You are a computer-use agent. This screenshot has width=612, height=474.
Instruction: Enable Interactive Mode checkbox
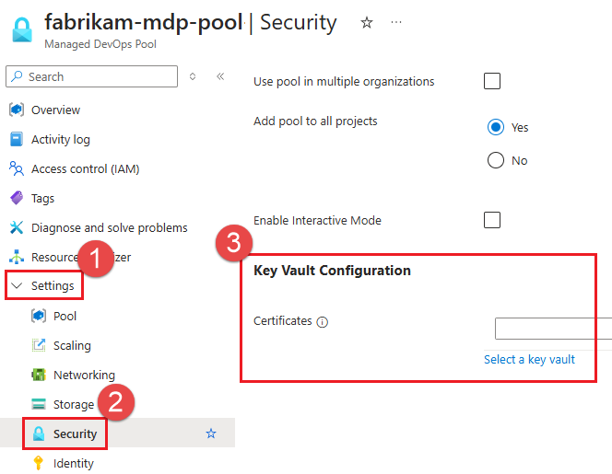tap(492, 220)
